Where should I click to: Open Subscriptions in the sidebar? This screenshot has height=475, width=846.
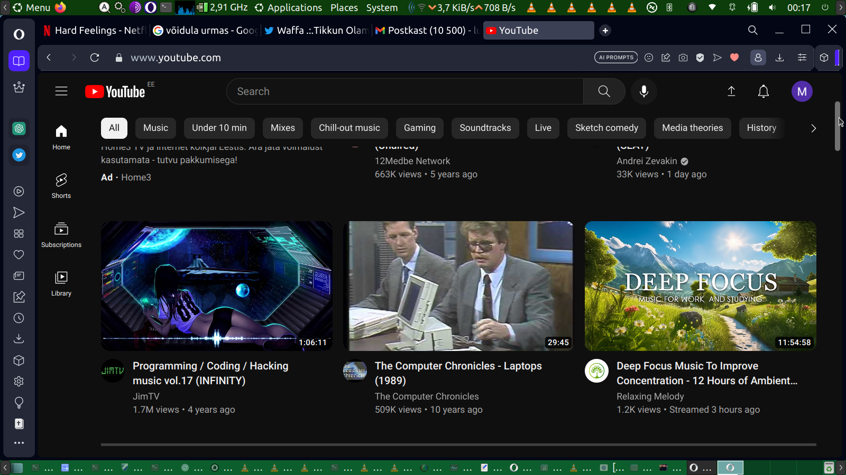pyautogui.click(x=61, y=235)
